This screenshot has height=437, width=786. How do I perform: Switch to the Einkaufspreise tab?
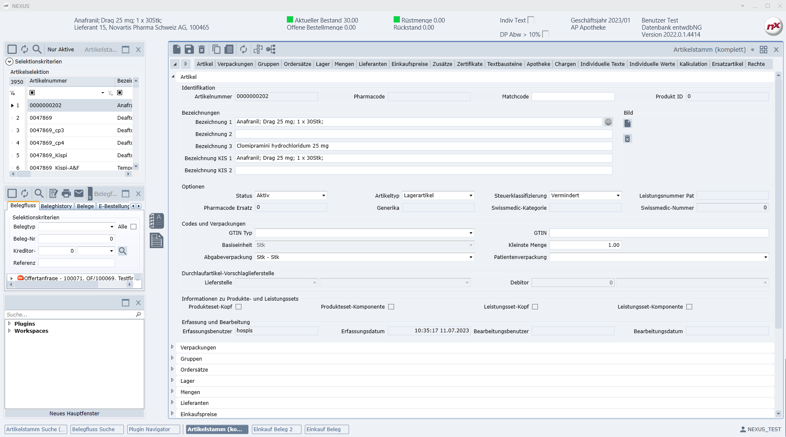(409, 64)
